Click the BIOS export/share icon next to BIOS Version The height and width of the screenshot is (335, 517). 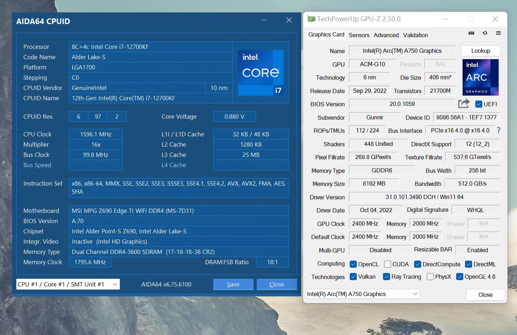pos(463,103)
